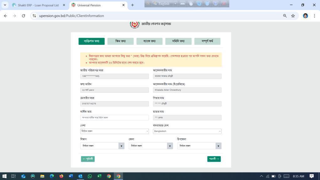This screenshot has height=180, width=320.
Task: Open Excel from the taskbar
Action: click(99, 176)
